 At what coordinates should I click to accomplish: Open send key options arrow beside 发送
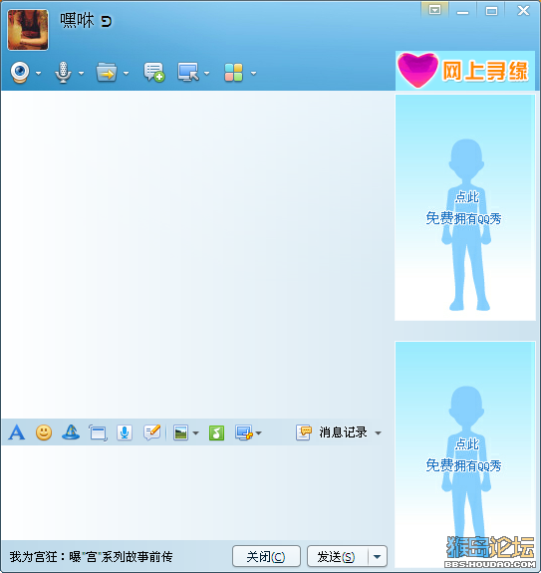click(x=378, y=557)
